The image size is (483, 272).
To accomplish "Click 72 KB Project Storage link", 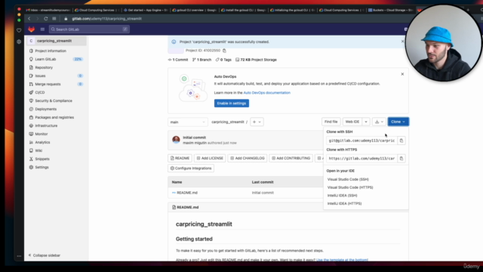I will [256, 60].
